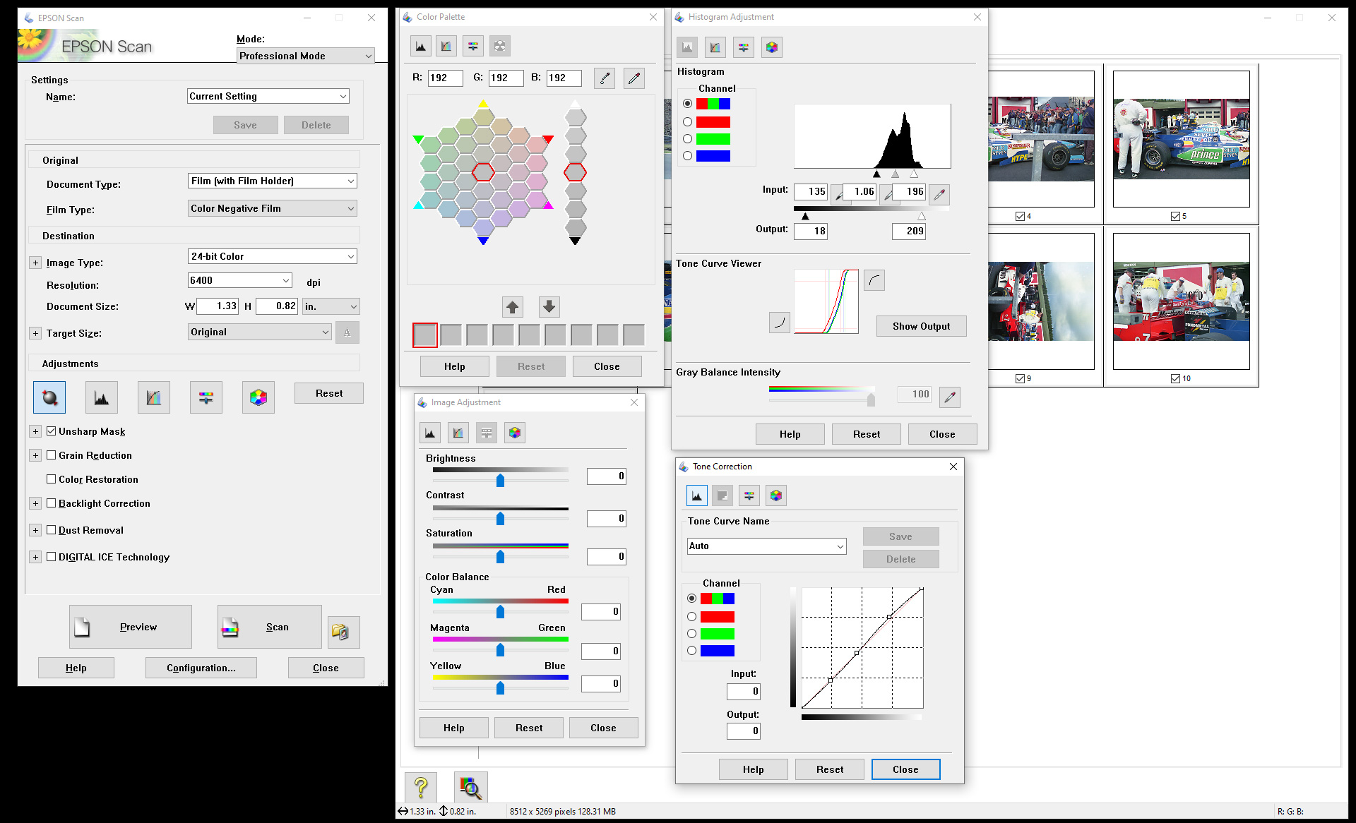Toggle the DIGITAL ICE Technology checkbox

pos(52,557)
